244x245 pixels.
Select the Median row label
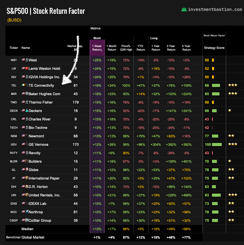[x=27, y=229]
